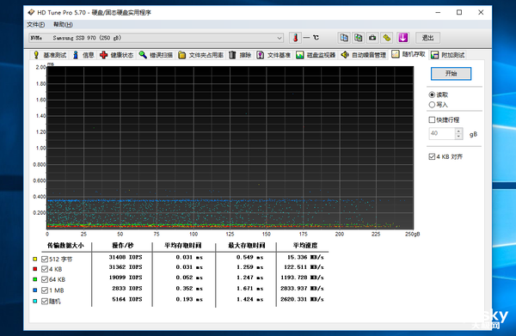This screenshot has width=516, height=336.
Task: Click the 19099 IOPS value
Action: tap(126, 278)
